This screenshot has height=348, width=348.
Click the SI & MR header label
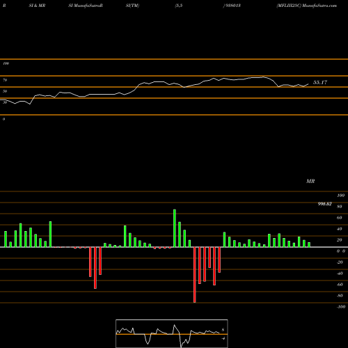click(x=37, y=6)
